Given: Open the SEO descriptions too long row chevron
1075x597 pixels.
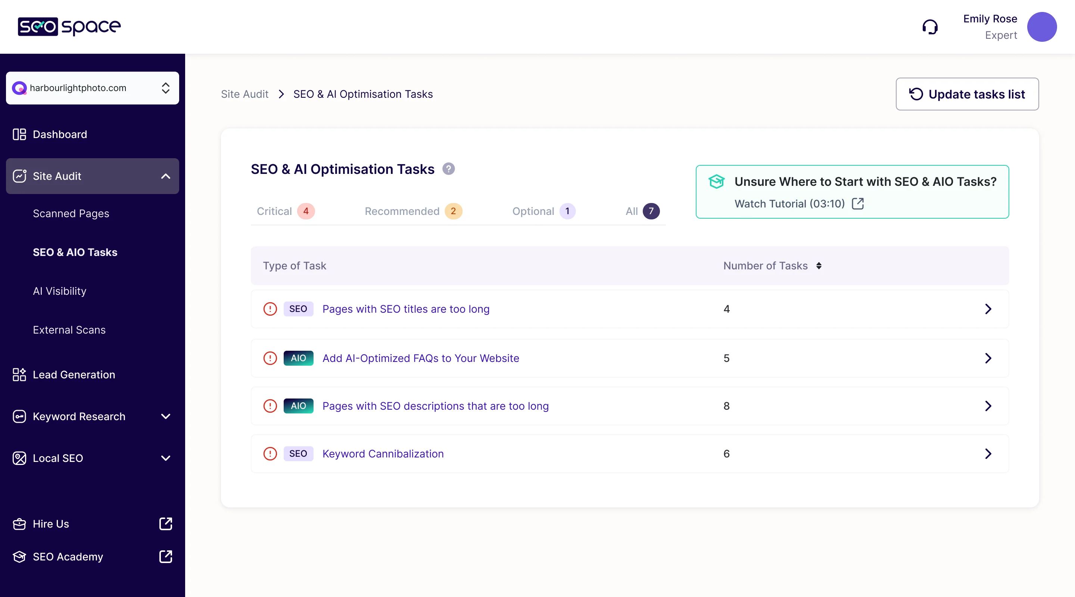Looking at the screenshot, I should tap(988, 406).
